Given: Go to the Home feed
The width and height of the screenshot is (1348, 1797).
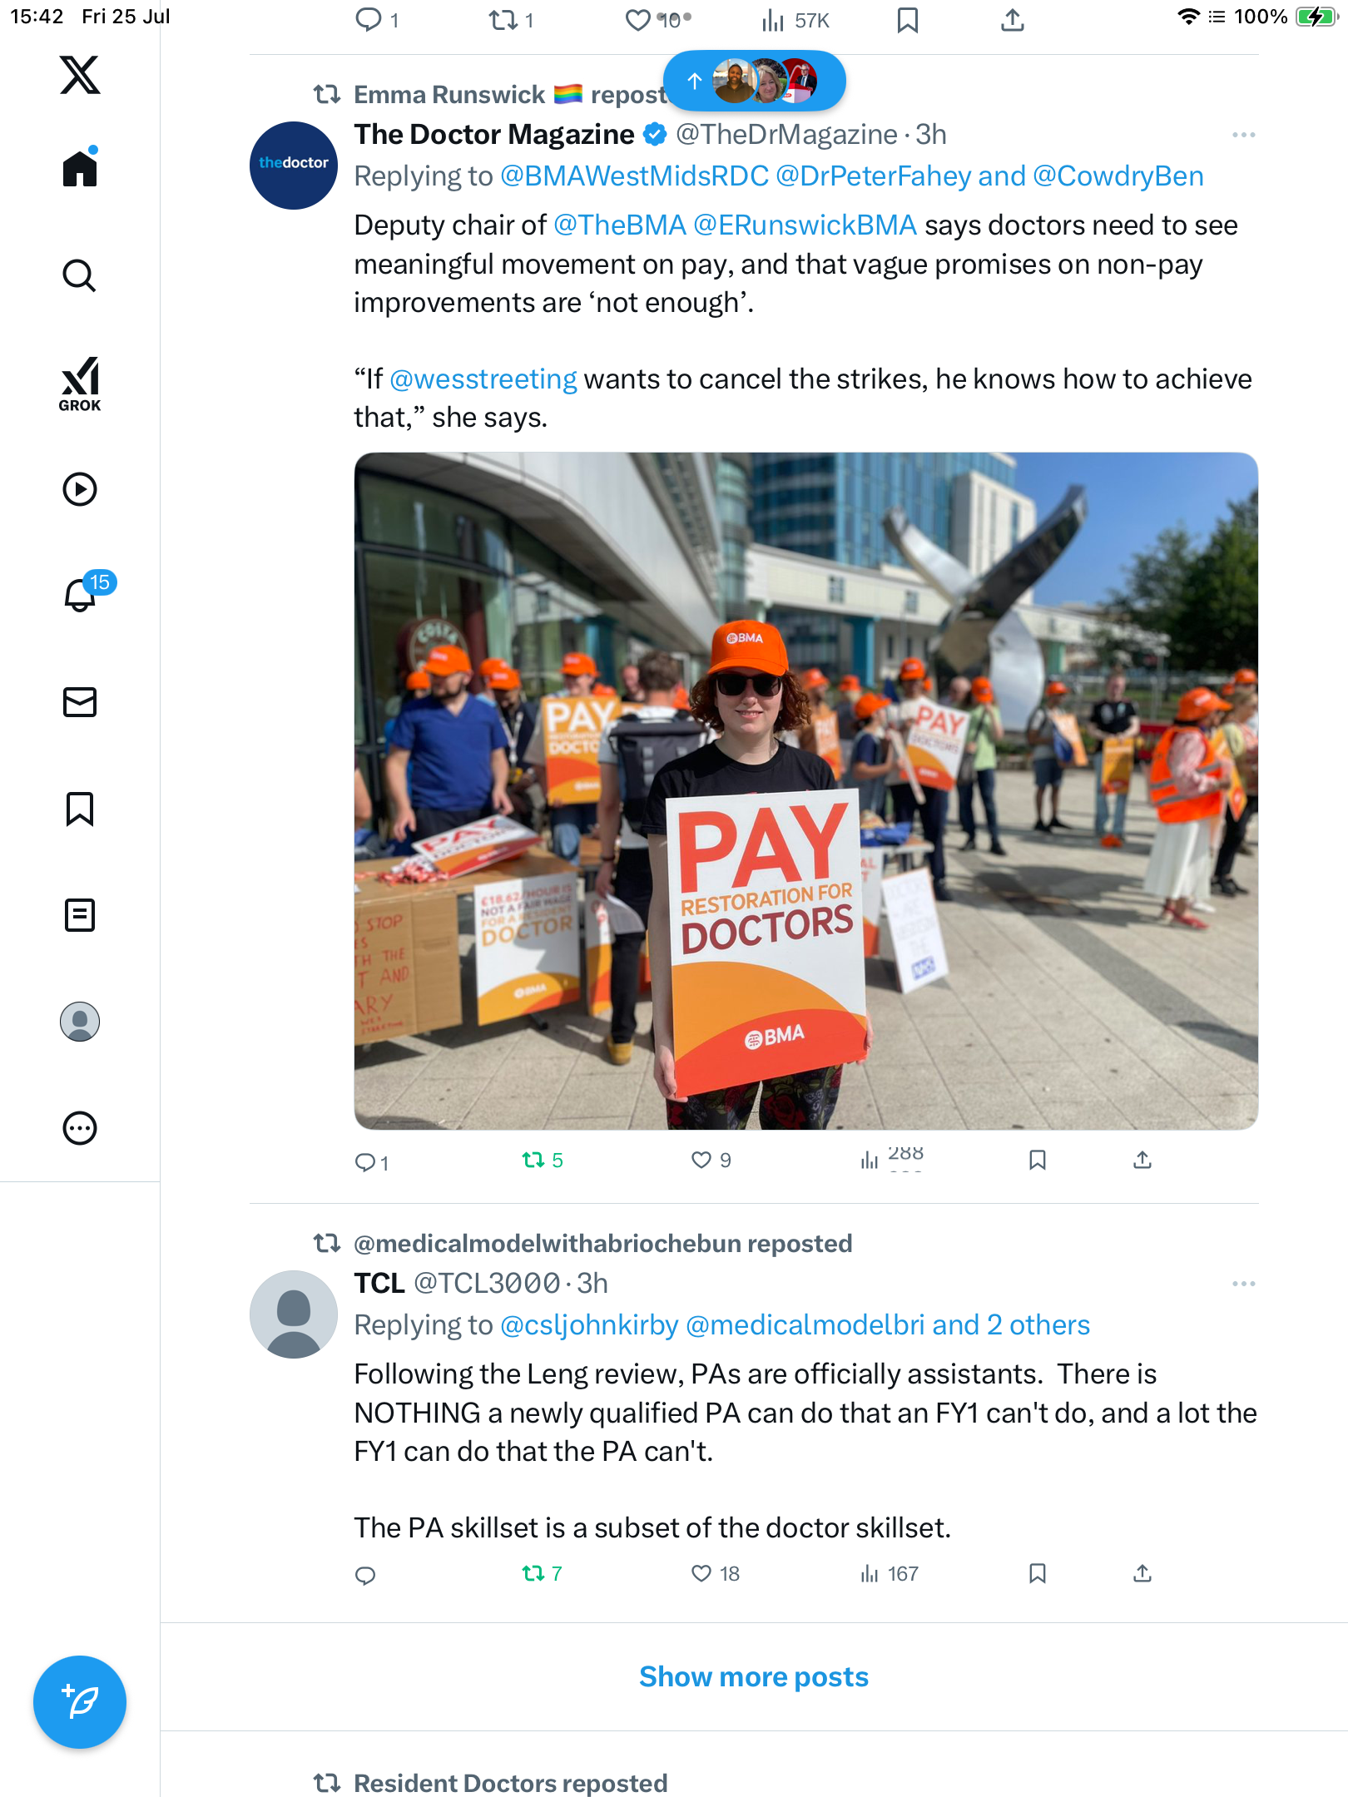Looking at the screenshot, I should [80, 168].
